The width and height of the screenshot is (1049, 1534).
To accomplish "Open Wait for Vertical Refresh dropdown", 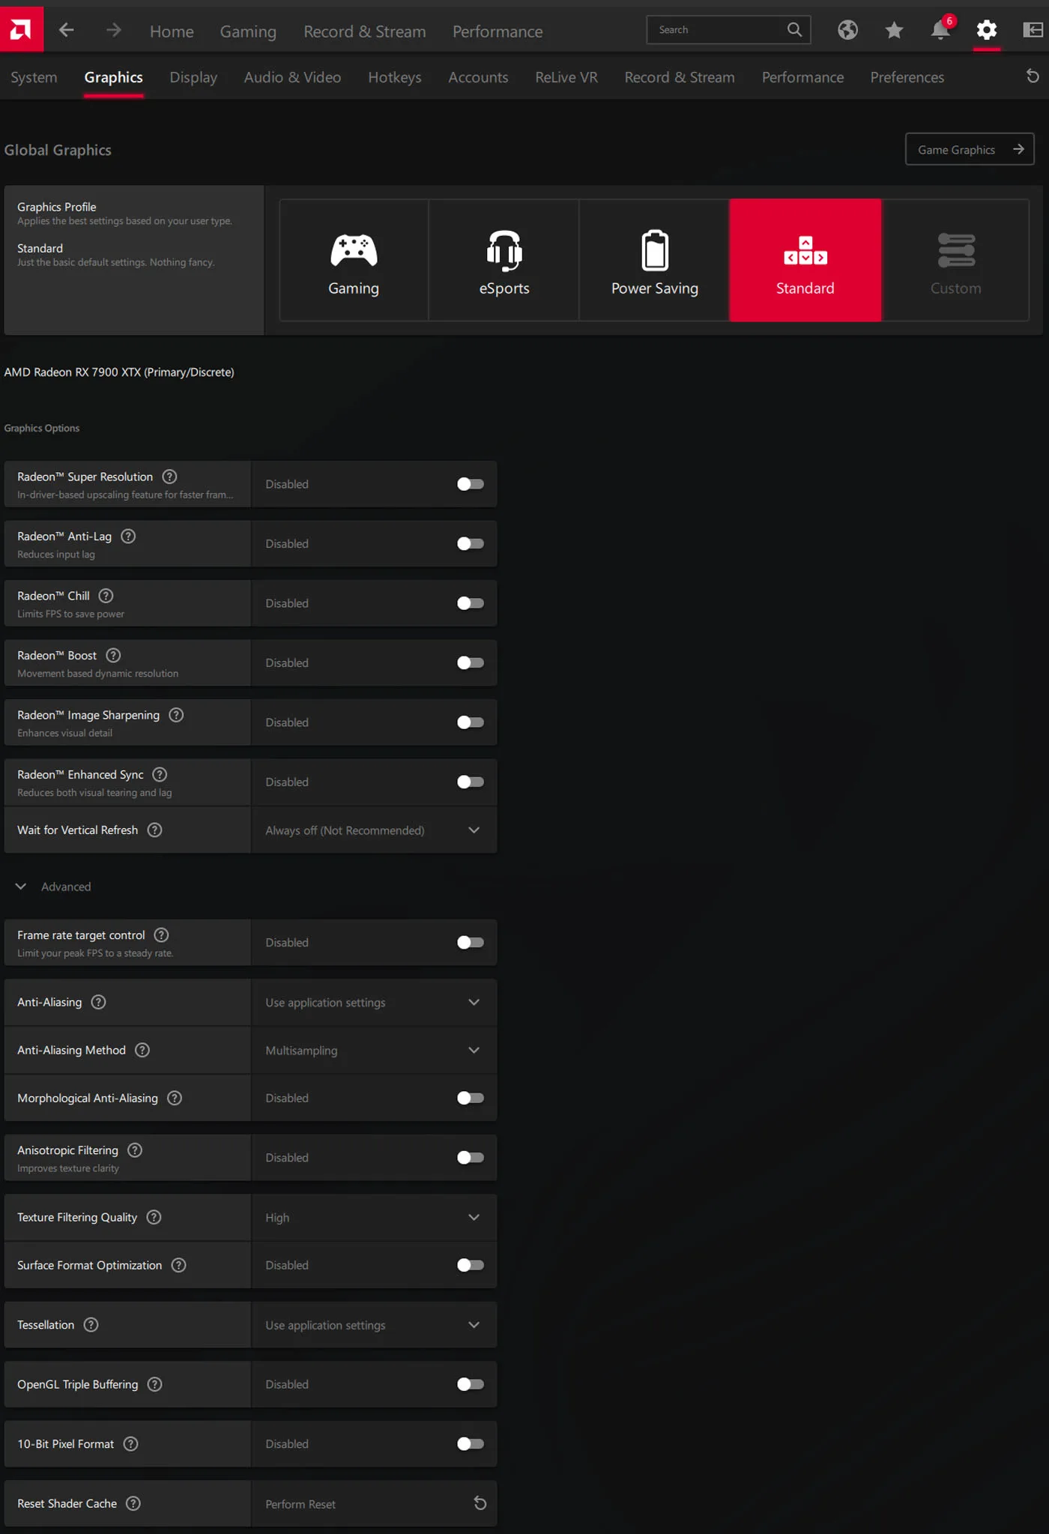I will [x=374, y=830].
